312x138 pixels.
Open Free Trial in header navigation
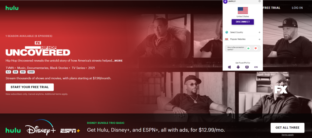tap(271, 8)
